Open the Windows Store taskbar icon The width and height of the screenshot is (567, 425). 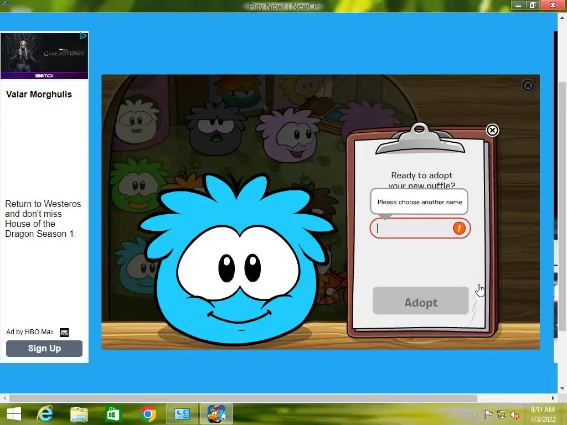113,414
